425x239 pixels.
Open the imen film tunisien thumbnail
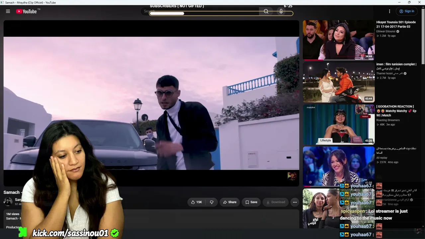click(339, 82)
